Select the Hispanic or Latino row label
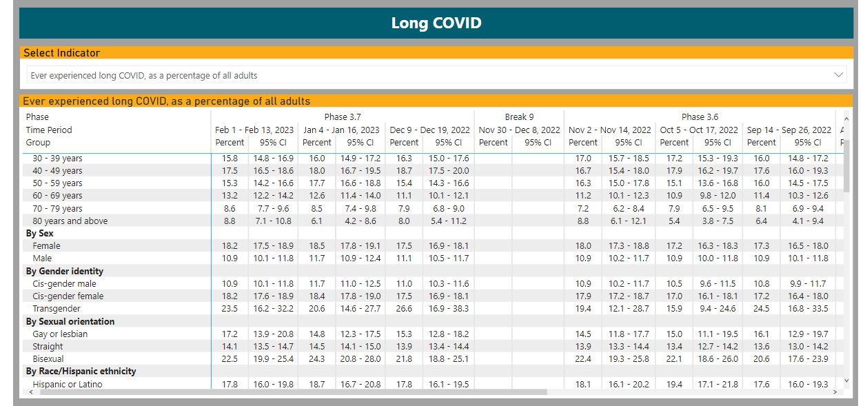The width and height of the screenshot is (865, 406). 67,384
